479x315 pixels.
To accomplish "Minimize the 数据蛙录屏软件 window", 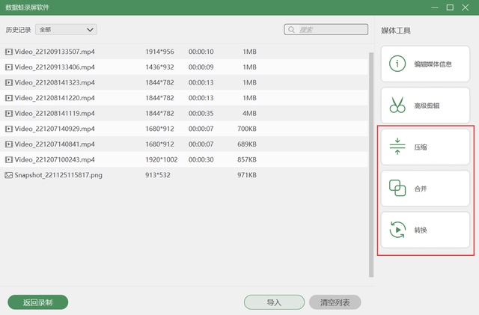I will (x=435, y=7).
